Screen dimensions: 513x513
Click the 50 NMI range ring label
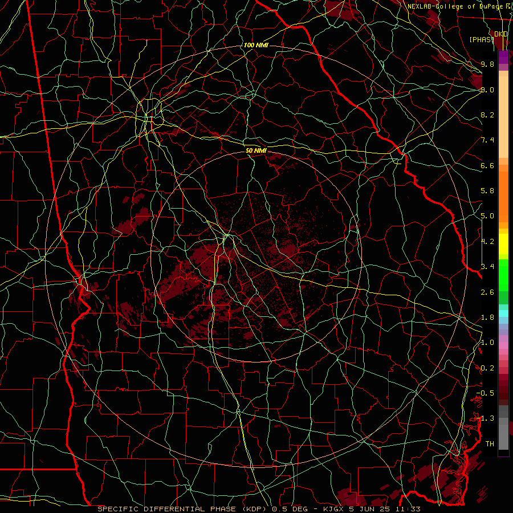coord(256,150)
